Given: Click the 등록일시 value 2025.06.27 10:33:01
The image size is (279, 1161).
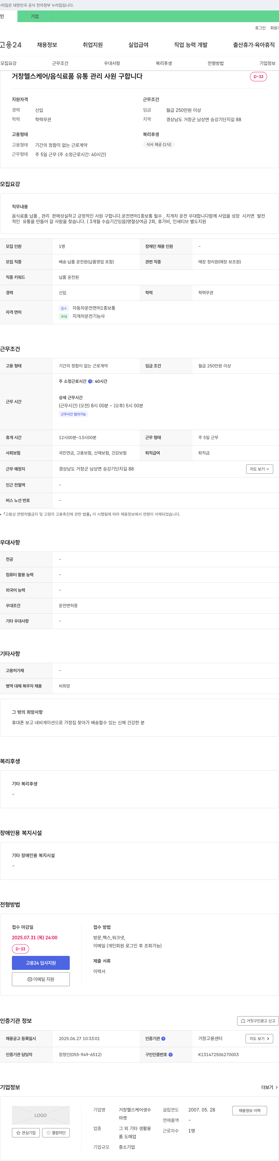Looking at the screenshot, I should pyautogui.click(x=79, y=1039).
